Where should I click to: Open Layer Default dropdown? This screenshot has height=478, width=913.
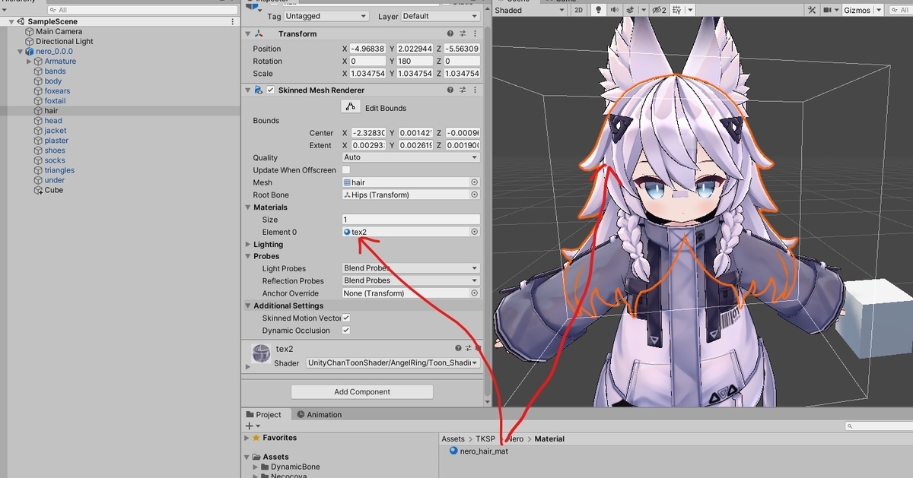(439, 16)
